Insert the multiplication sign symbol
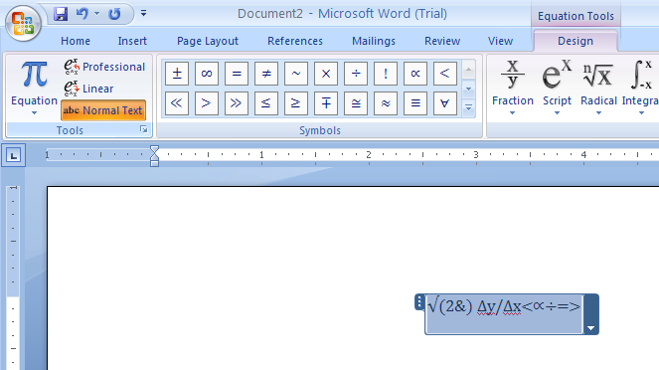 [x=326, y=74]
